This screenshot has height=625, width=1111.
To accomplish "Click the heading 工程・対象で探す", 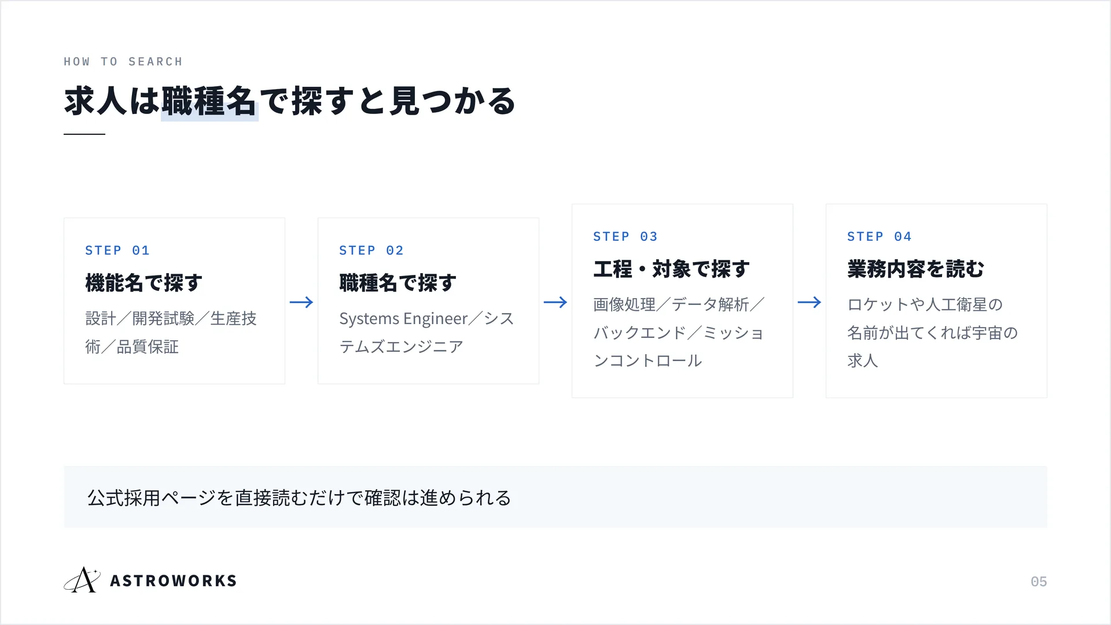I will pyautogui.click(x=672, y=269).
